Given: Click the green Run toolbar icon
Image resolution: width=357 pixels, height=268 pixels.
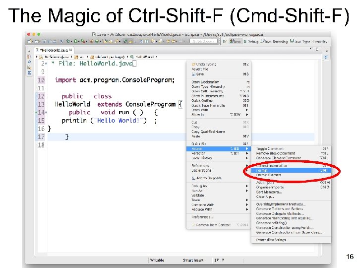Looking at the screenshot, I should (75, 41).
